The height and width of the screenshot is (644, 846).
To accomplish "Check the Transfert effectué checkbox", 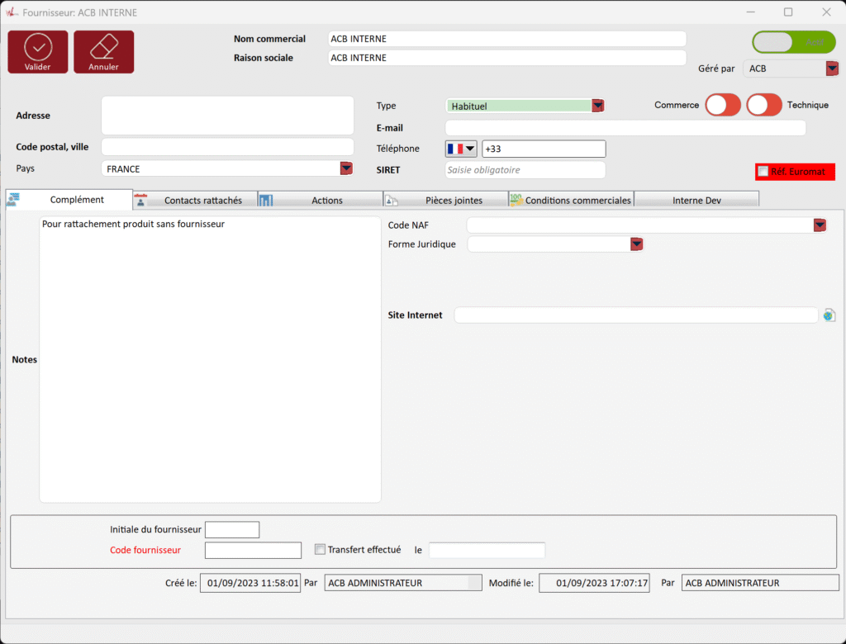I will pos(321,550).
